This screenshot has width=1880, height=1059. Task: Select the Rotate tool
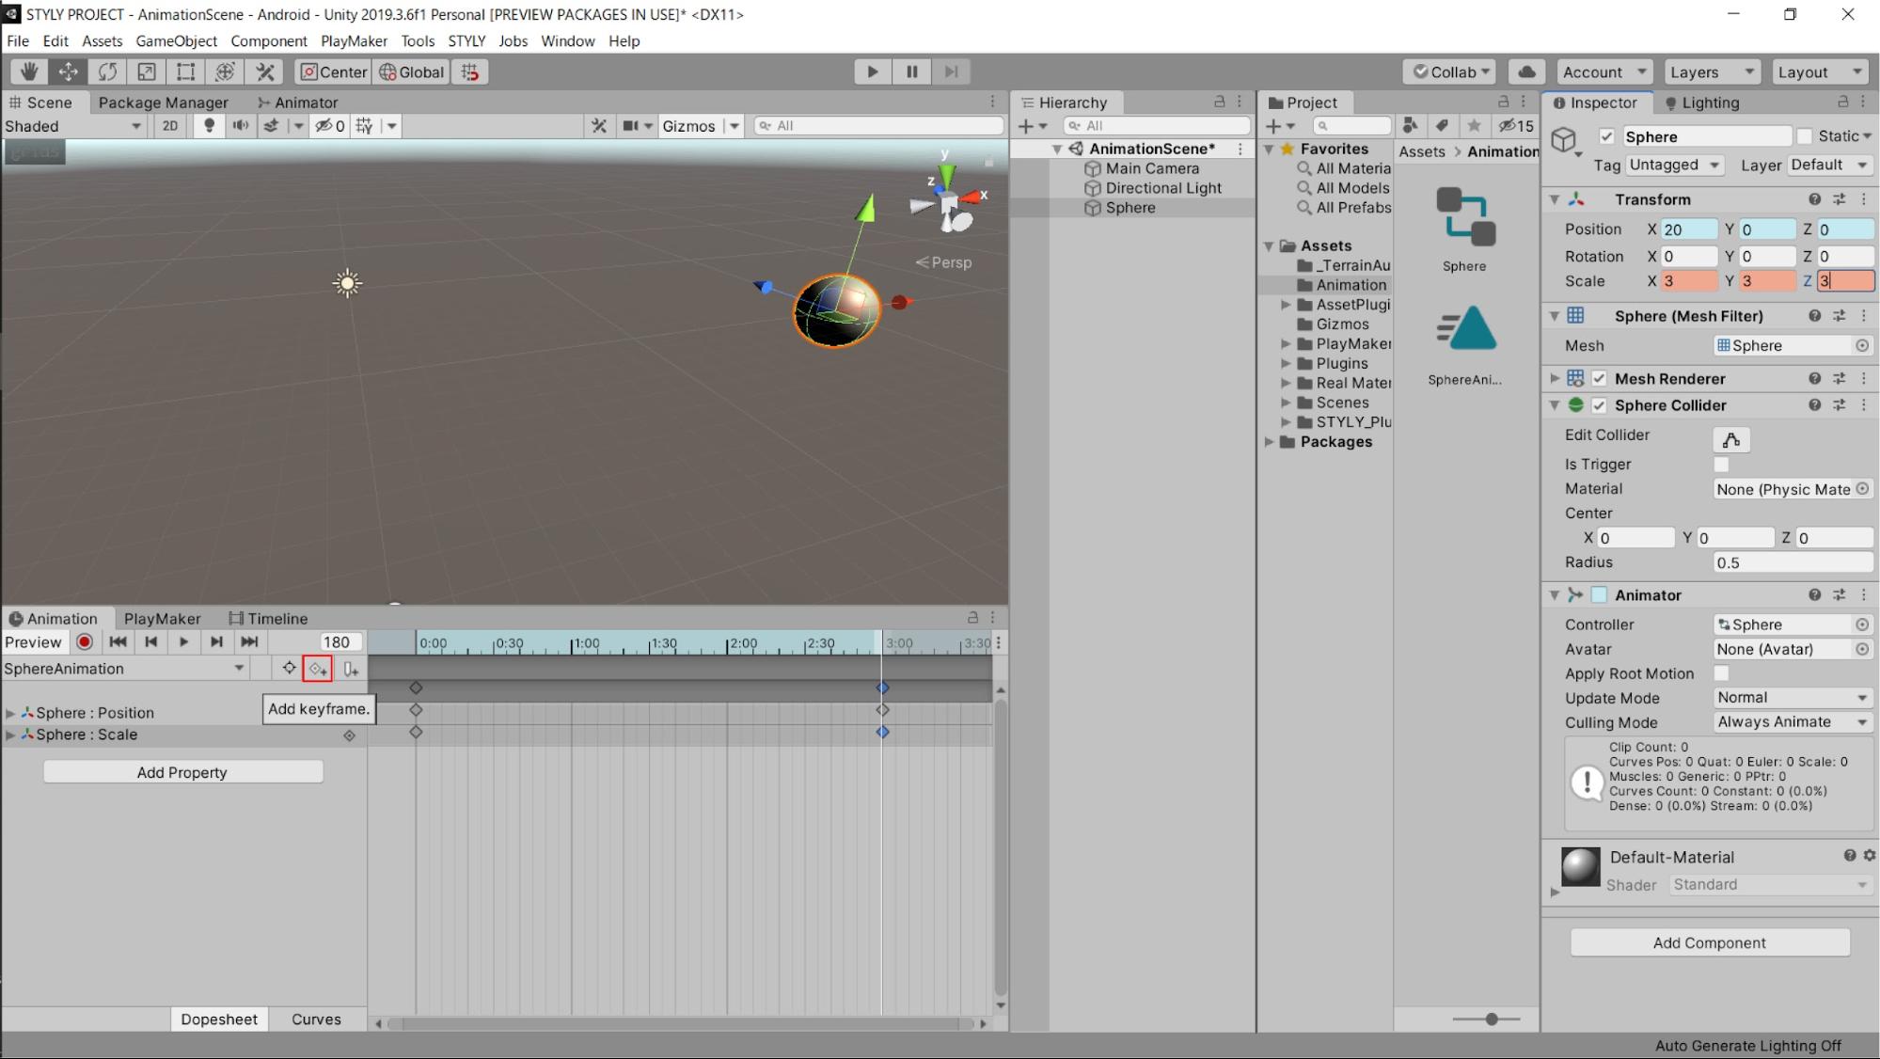108,71
